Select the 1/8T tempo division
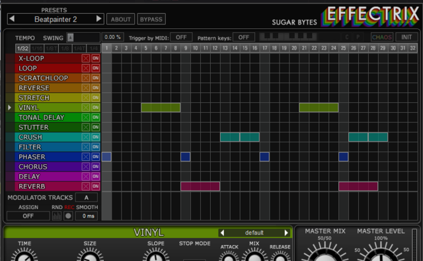423x261 pixels. point(52,48)
